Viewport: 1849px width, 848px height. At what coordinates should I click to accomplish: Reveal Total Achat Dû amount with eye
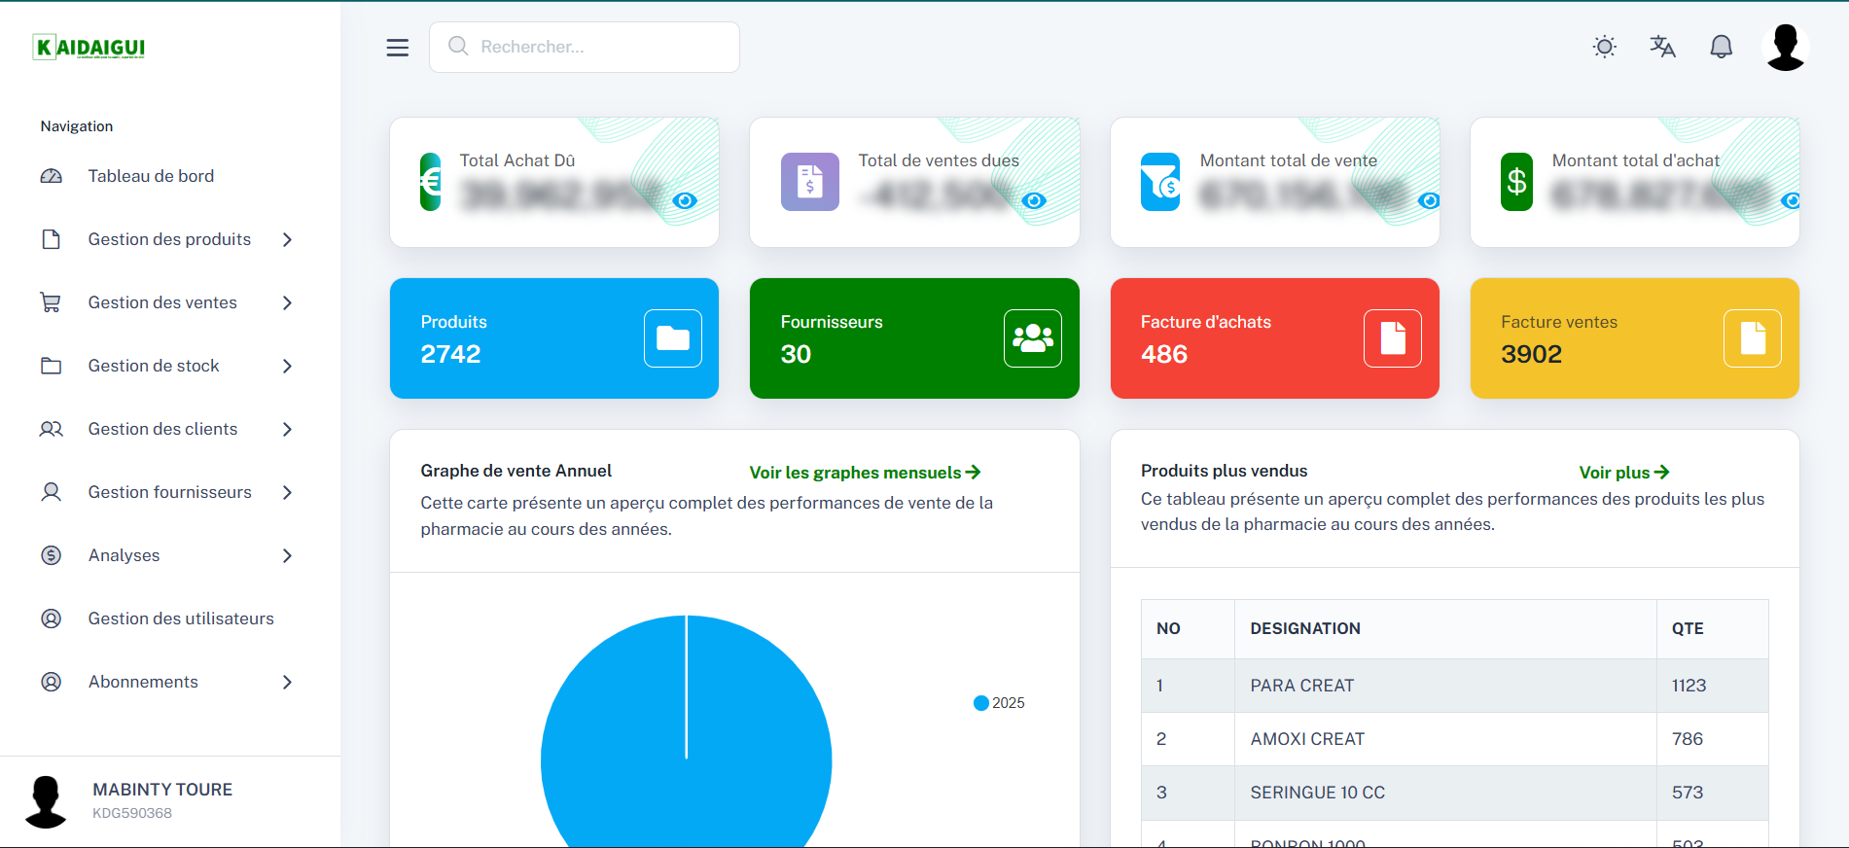pos(685,200)
